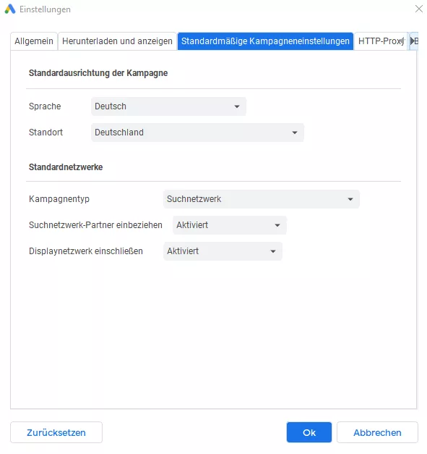Switch to the Allgemein tab
The image size is (427, 454).
pos(34,41)
